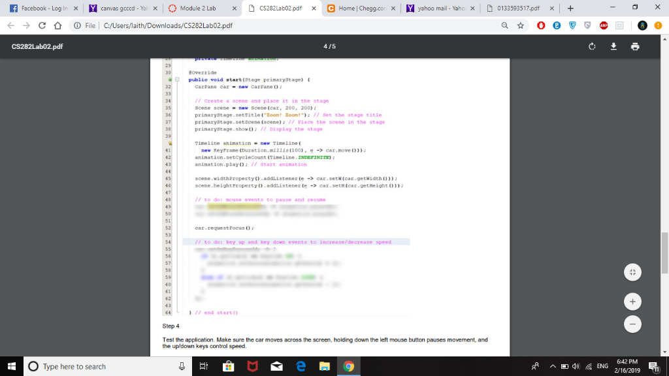Print the PDF document
The height and width of the screenshot is (376, 669).
pyautogui.click(x=635, y=46)
